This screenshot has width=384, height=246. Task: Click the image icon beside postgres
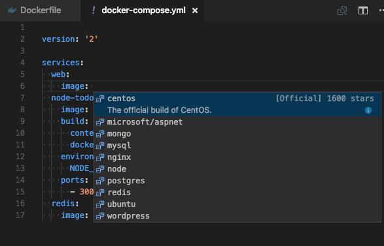(100, 181)
